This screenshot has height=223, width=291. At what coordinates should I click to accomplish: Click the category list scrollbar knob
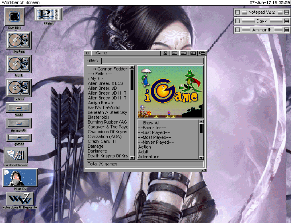(201, 128)
